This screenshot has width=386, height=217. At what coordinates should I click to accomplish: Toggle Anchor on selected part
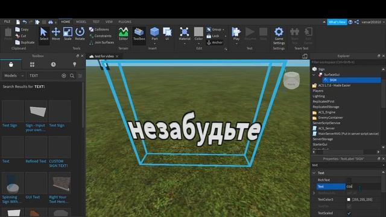215,42
